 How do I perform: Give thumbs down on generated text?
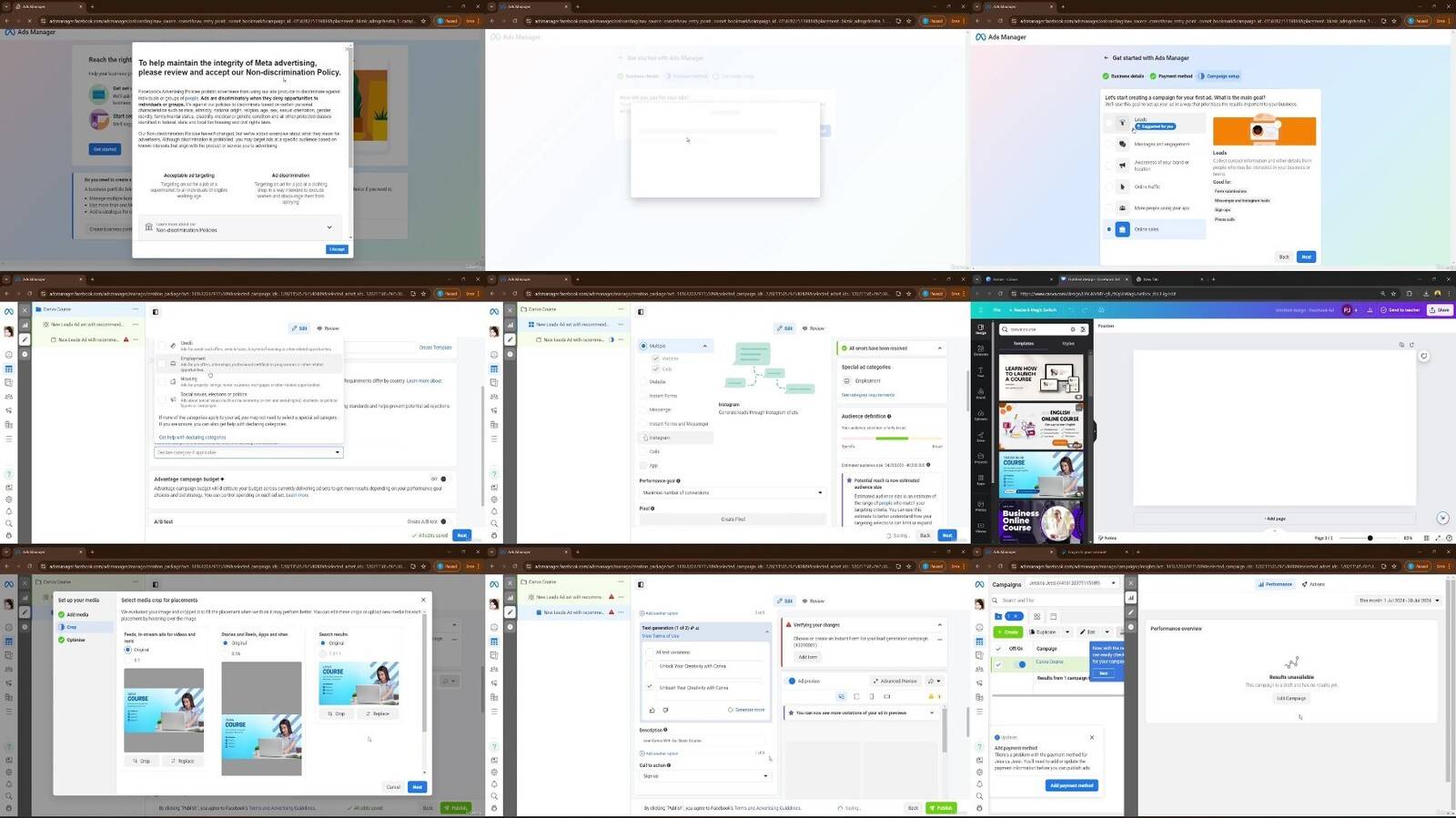[x=665, y=710]
